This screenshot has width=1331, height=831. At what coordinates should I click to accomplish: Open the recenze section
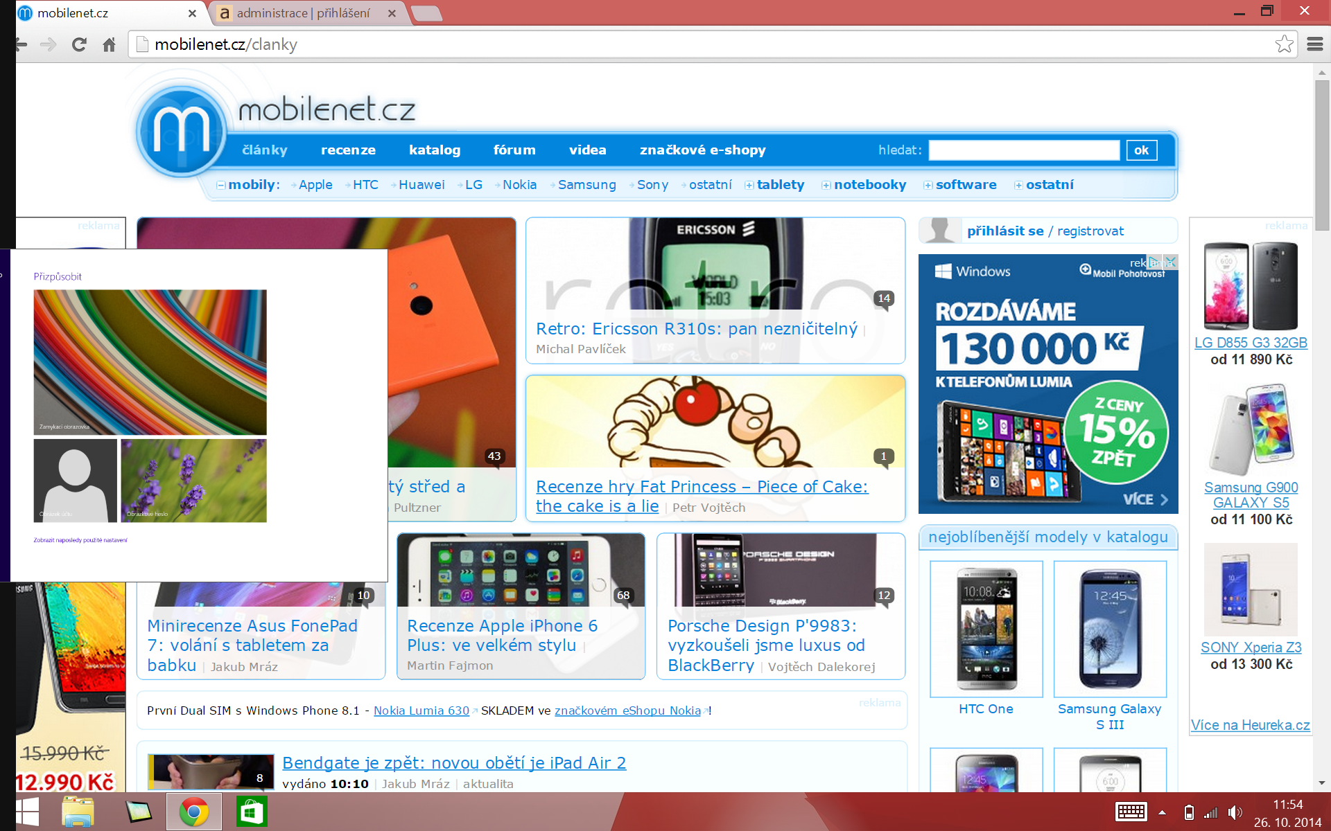349,150
